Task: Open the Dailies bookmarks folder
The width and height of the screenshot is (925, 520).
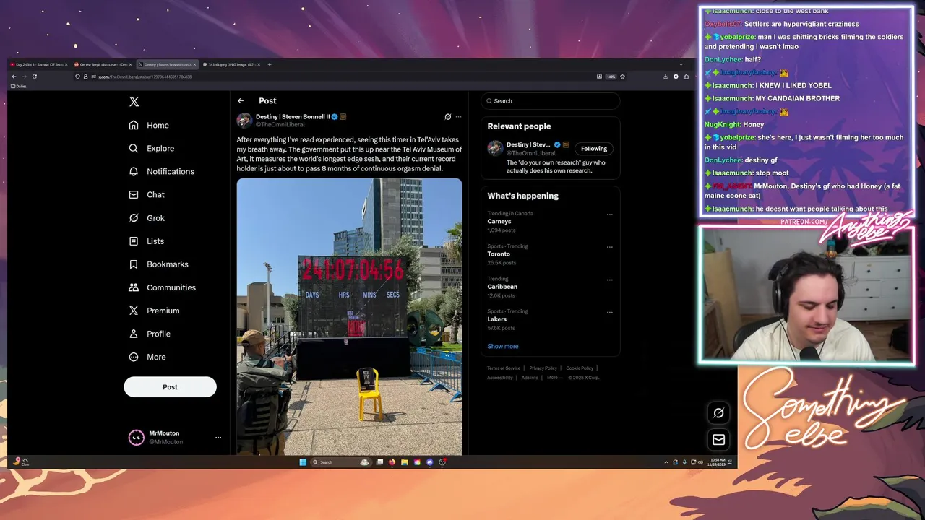Action: coord(19,86)
